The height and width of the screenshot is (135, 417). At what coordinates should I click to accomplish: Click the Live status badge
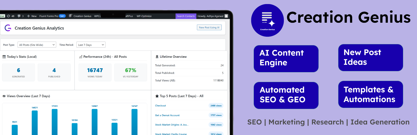(x=2, y=16)
